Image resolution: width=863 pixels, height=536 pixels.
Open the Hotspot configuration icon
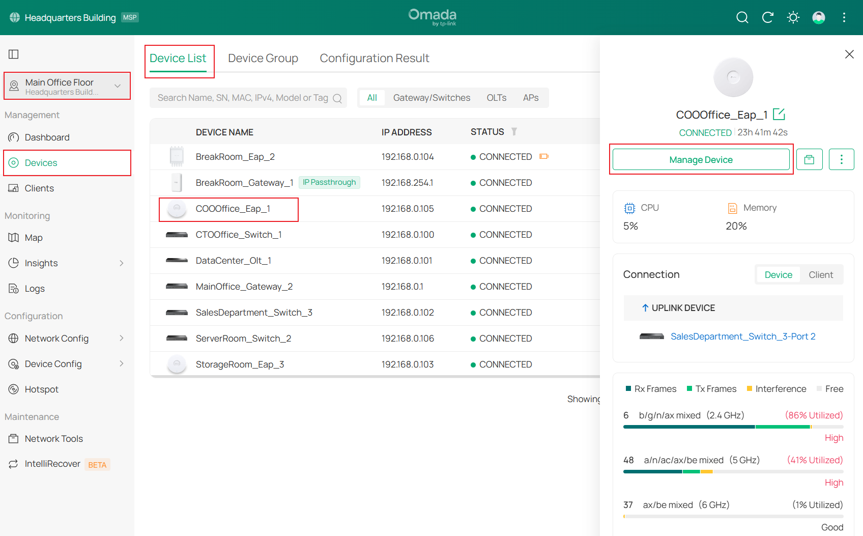(14, 389)
